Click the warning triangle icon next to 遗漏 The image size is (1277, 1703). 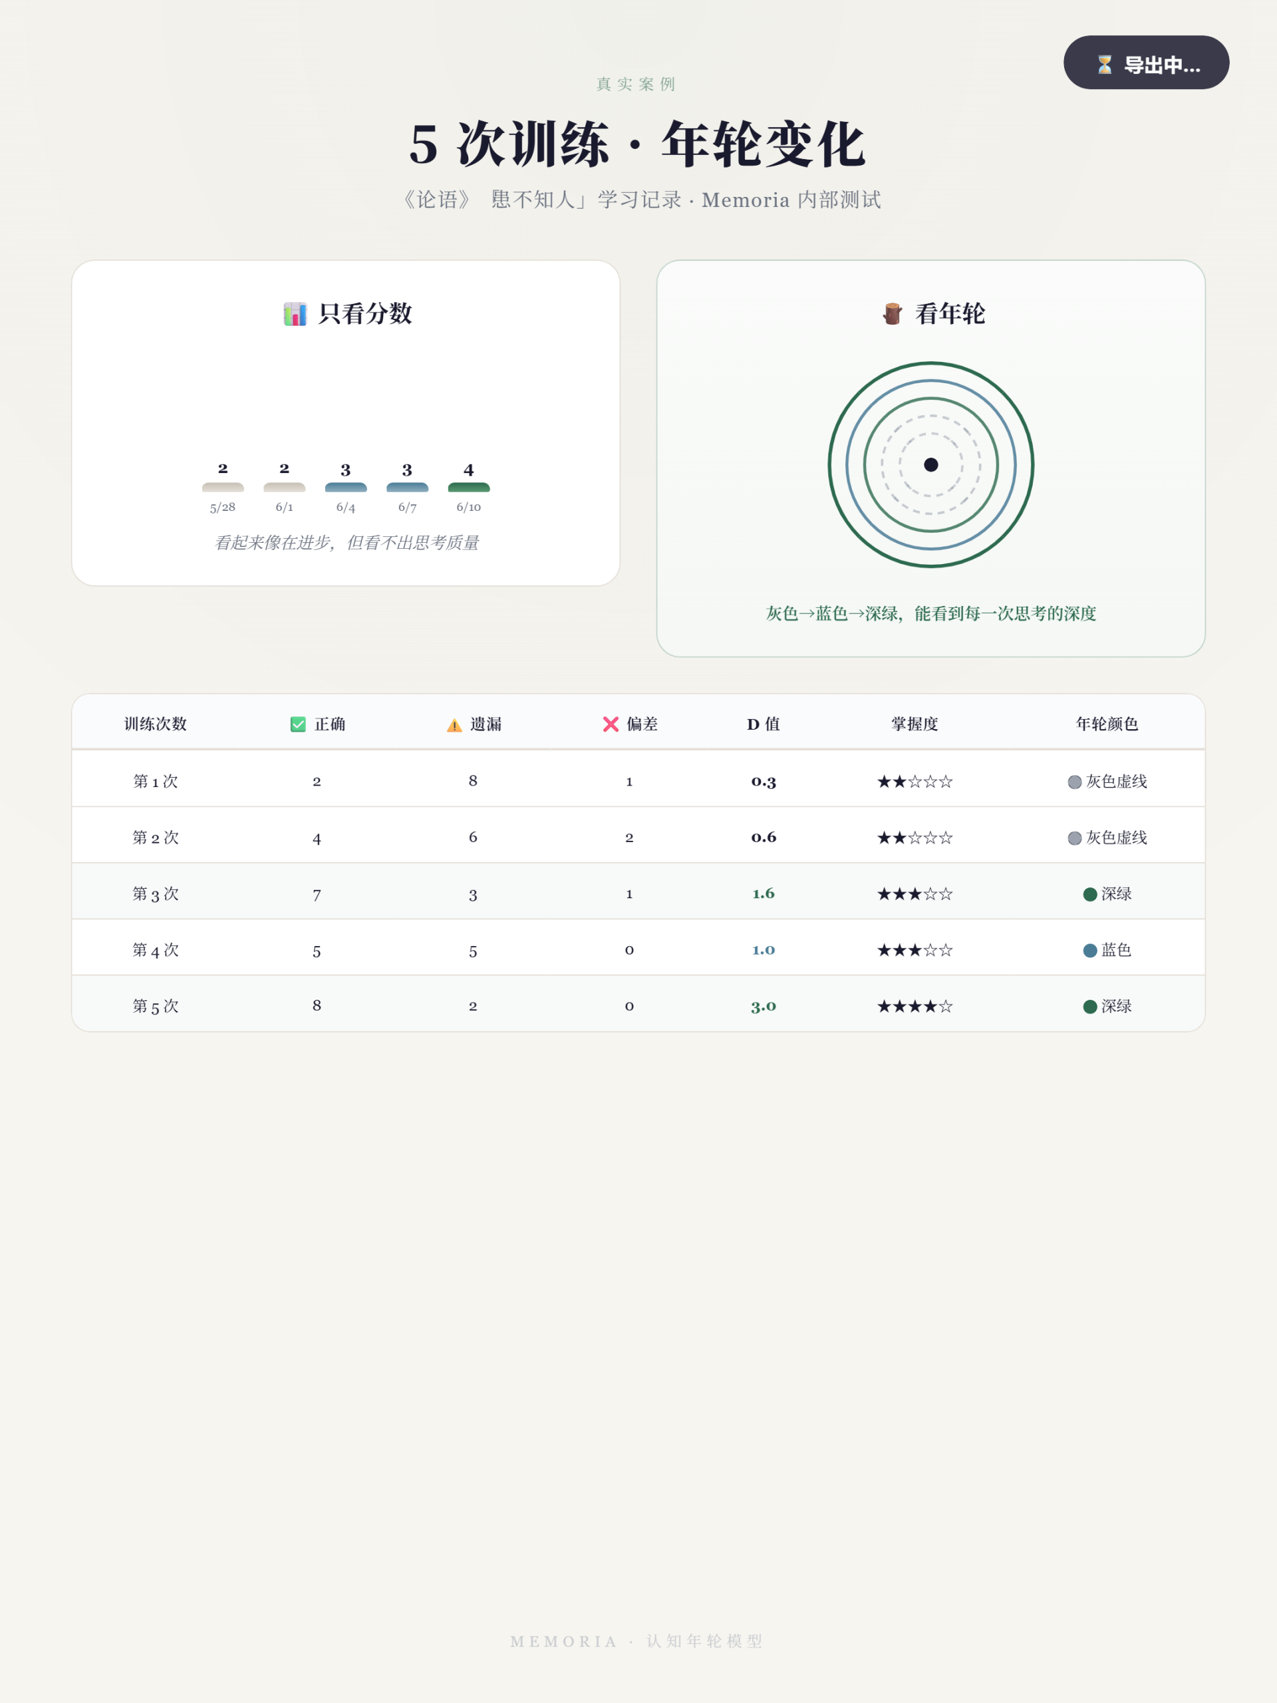(454, 725)
